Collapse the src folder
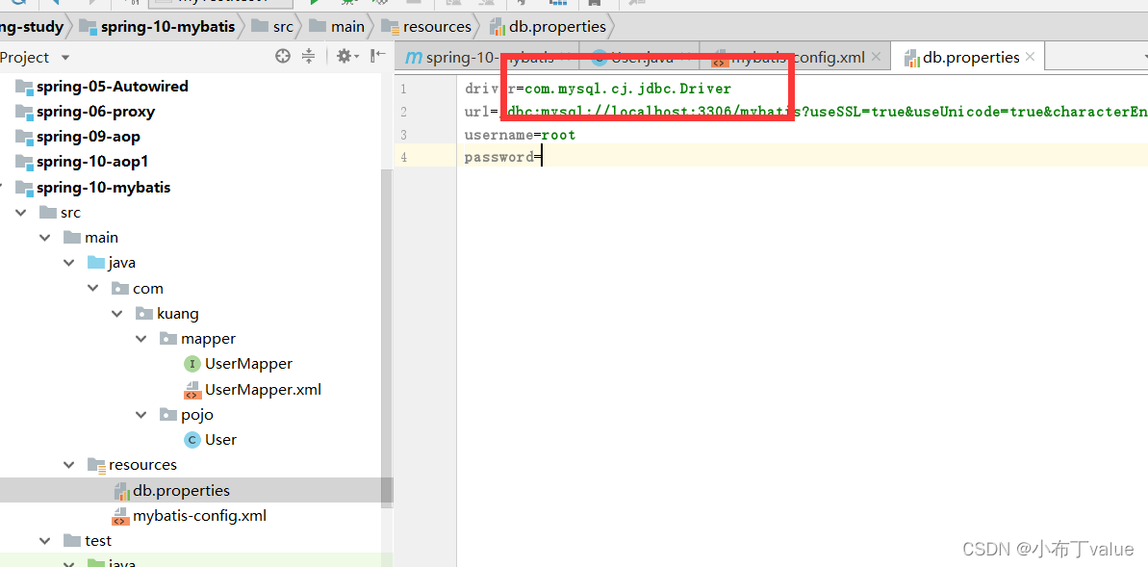1148x567 pixels. click(21, 213)
